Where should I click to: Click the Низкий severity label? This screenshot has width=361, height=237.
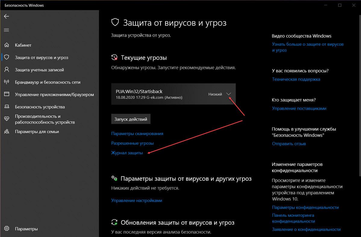tap(215, 94)
